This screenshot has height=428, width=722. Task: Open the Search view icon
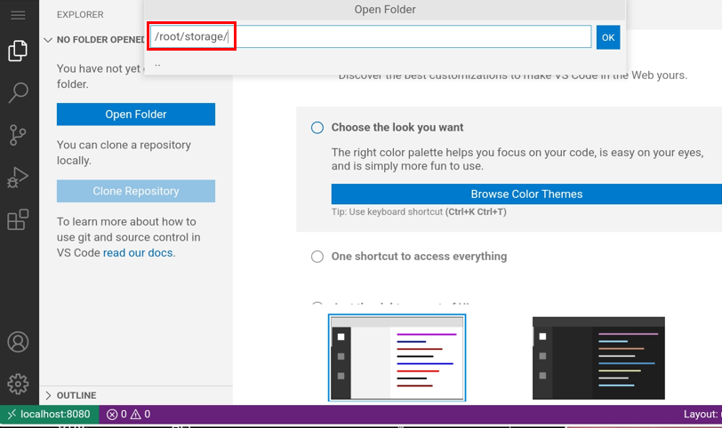[x=18, y=93]
